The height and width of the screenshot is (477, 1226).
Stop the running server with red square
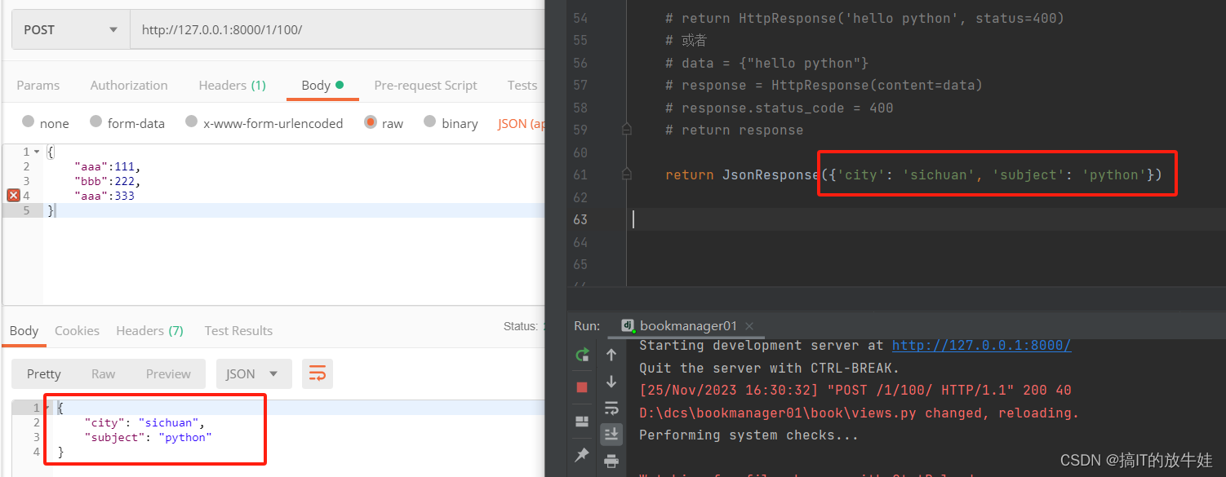pyautogui.click(x=582, y=387)
